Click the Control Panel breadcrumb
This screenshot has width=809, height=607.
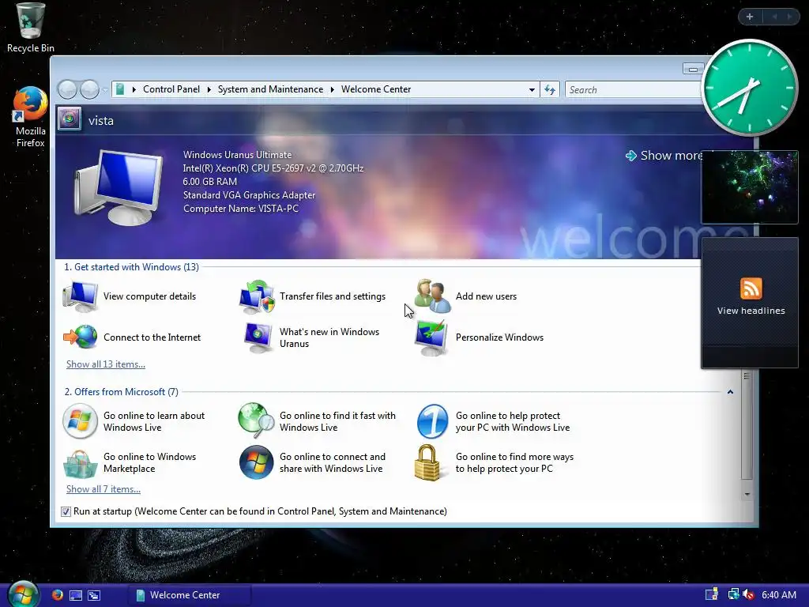click(171, 89)
